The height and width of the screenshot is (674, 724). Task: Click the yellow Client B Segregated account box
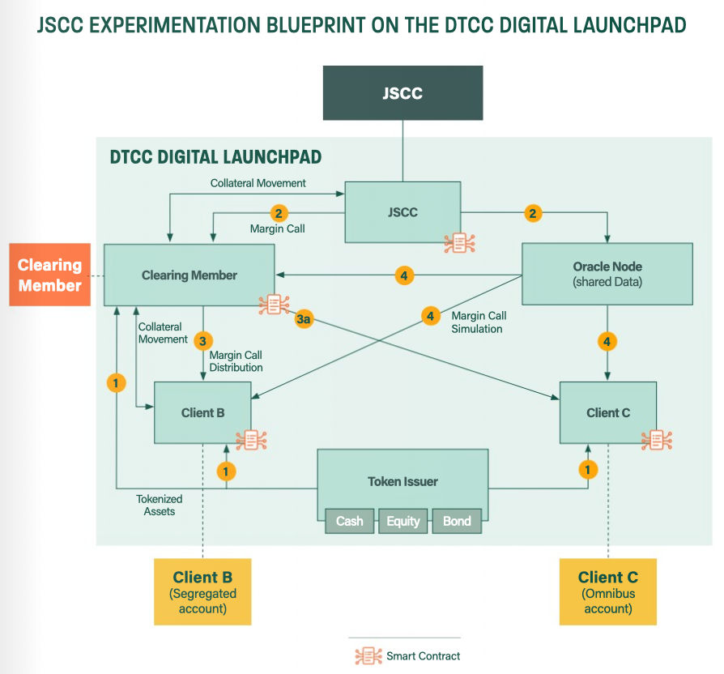tap(202, 591)
